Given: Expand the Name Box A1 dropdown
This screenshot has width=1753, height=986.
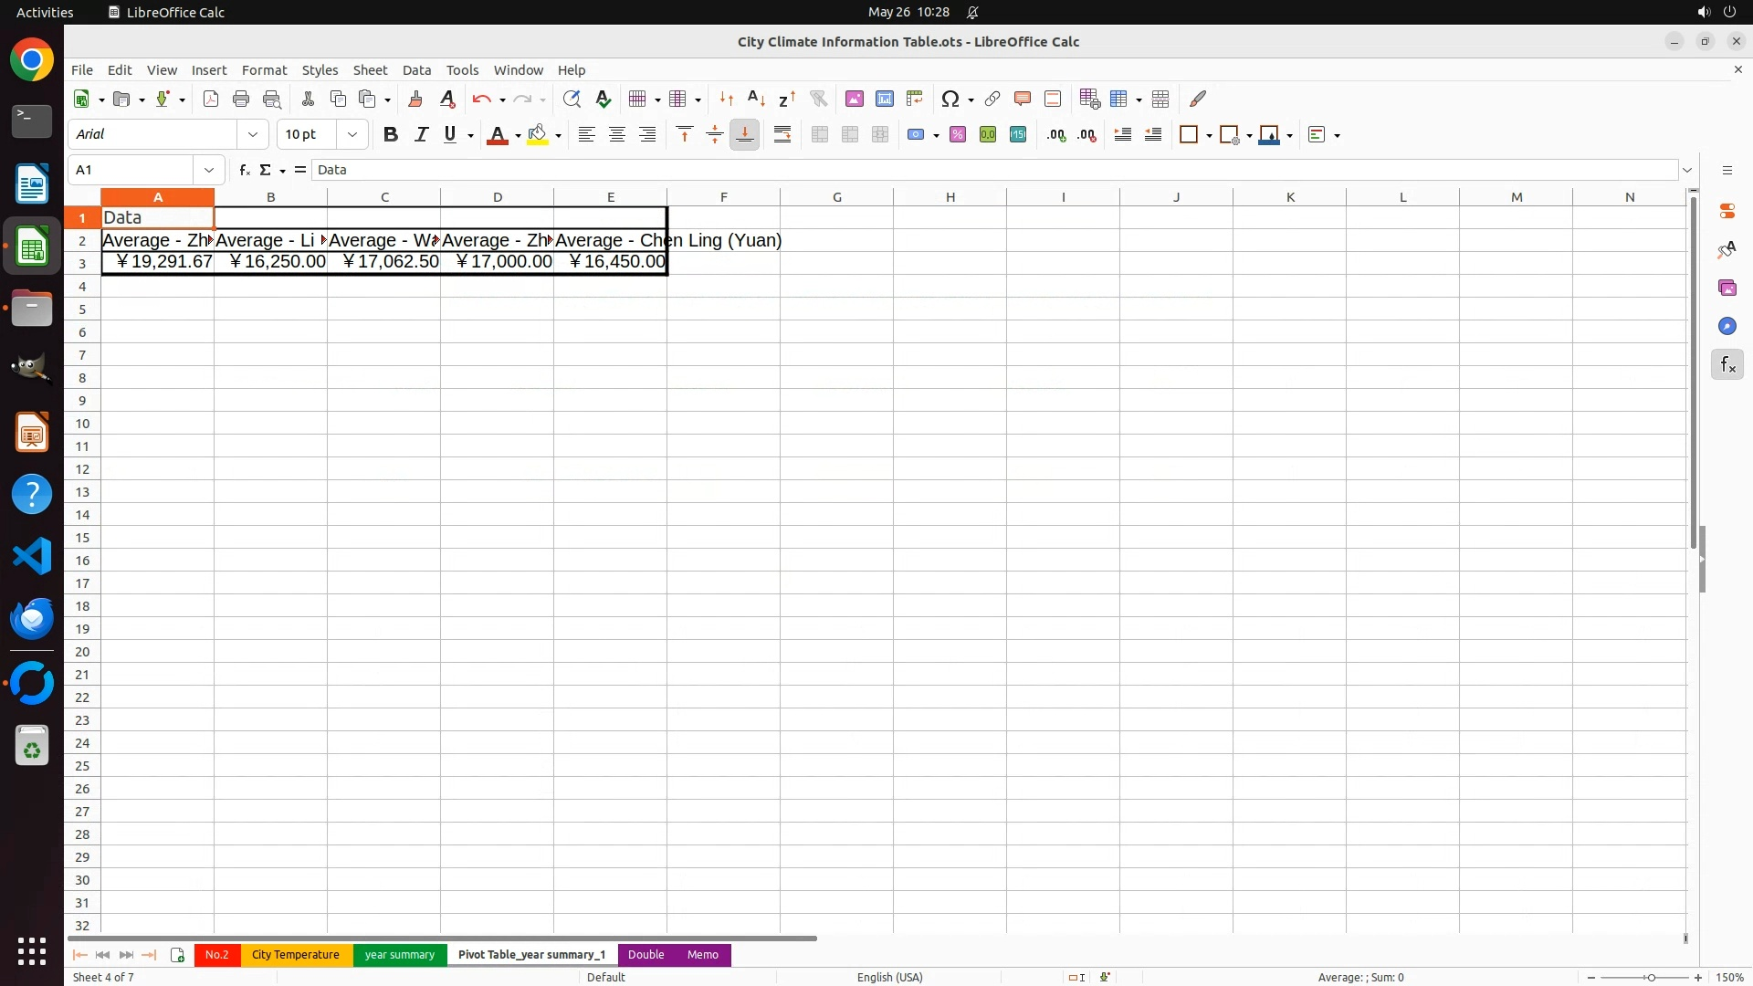Looking at the screenshot, I should tap(209, 170).
